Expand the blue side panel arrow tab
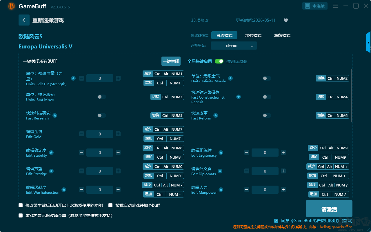 [368, 42]
